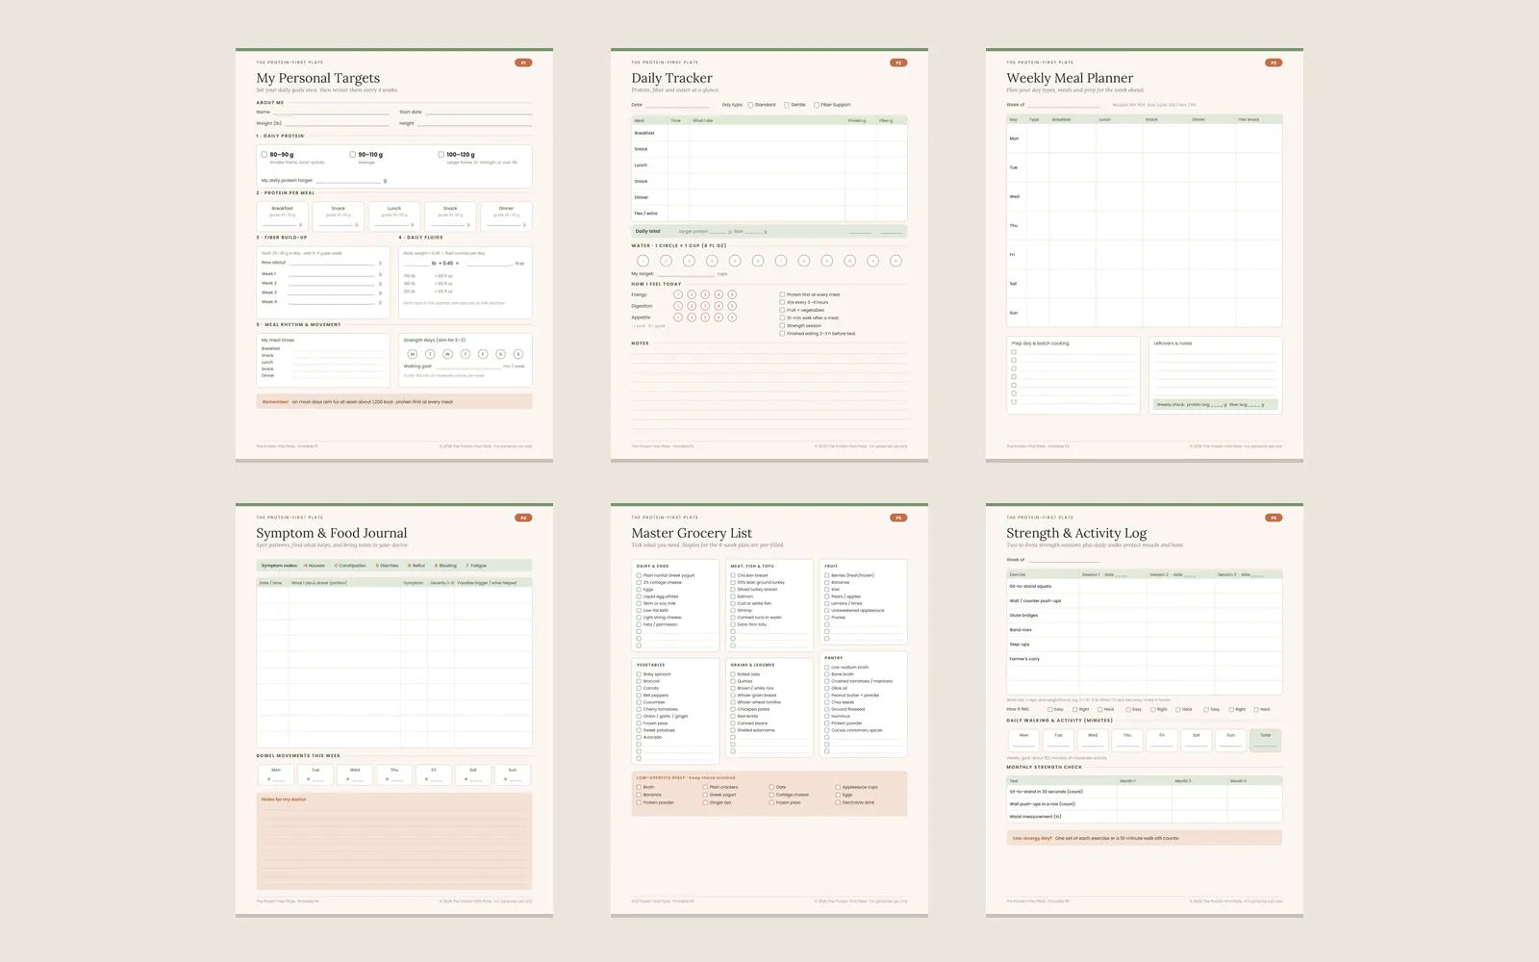Click the Lunch row in Daily Tracker table

point(769,165)
